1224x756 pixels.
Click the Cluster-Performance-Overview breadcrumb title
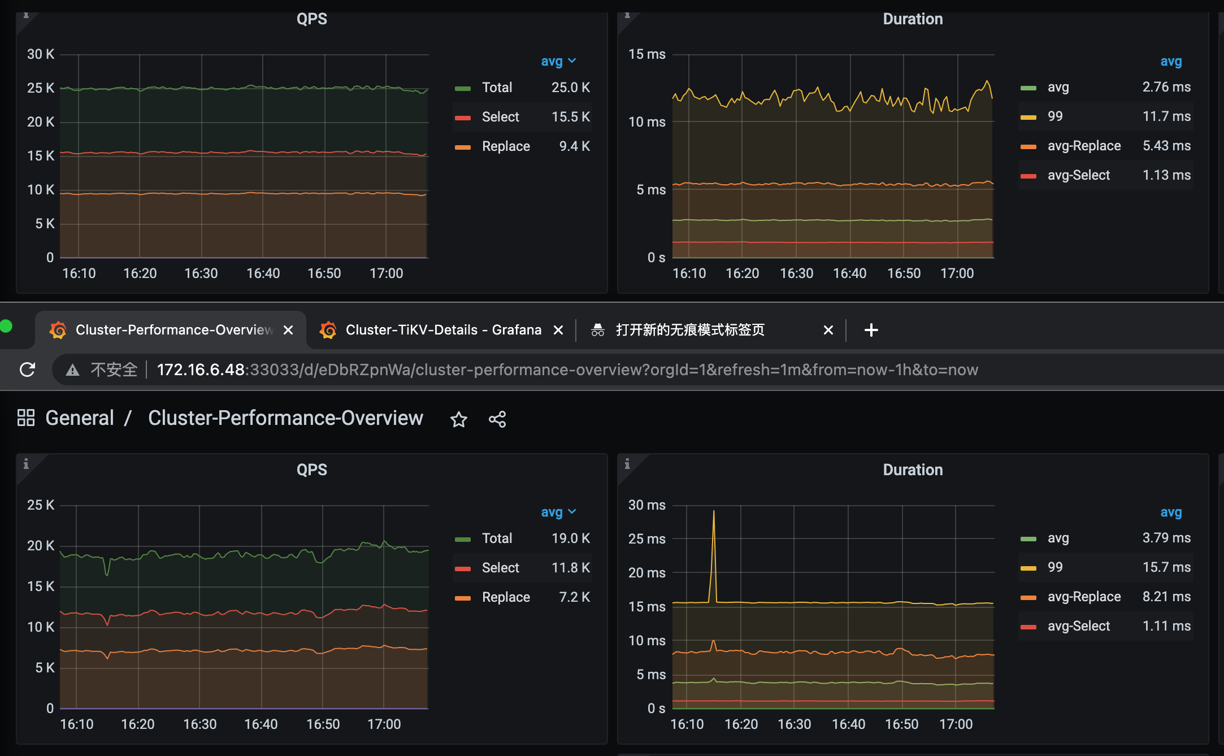click(286, 418)
